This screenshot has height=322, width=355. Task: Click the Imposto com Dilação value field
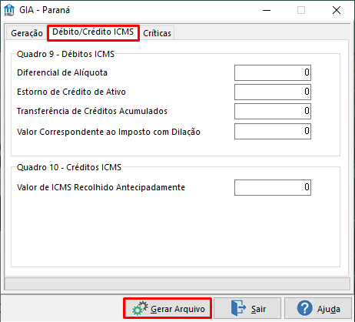pyautogui.click(x=273, y=132)
